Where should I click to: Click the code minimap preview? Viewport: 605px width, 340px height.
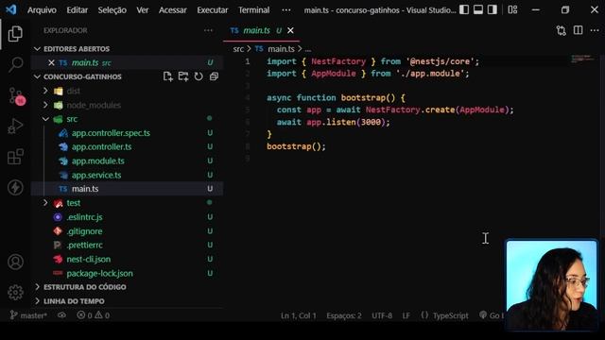click(x=583, y=59)
